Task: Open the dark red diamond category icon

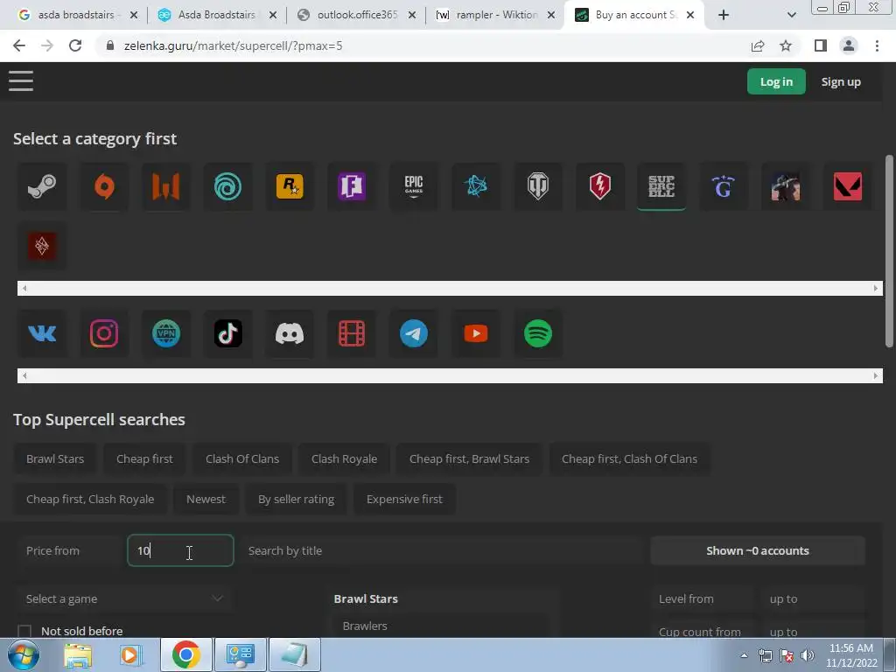Action: (x=42, y=246)
